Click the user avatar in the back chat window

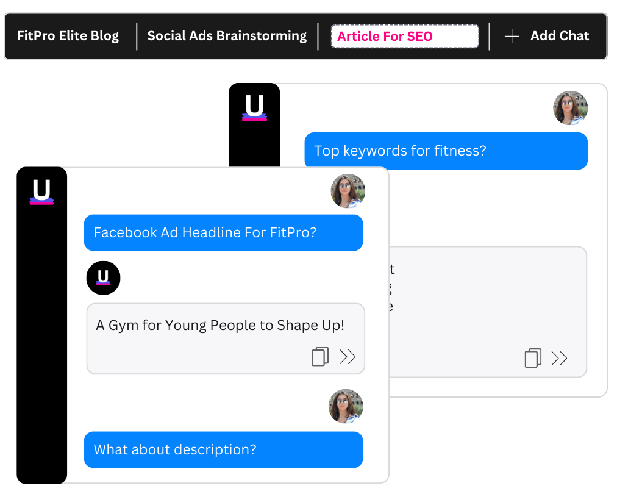(x=570, y=108)
